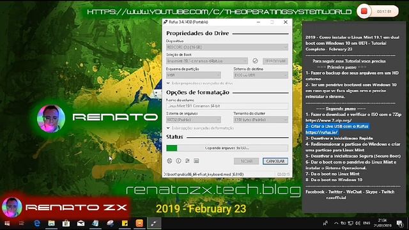Image resolution: width=409 pixels, height=230 pixels.
Task: Click the "Facebook - Twitter - WeChat - Skype - Twitch" line
Action: (350, 192)
